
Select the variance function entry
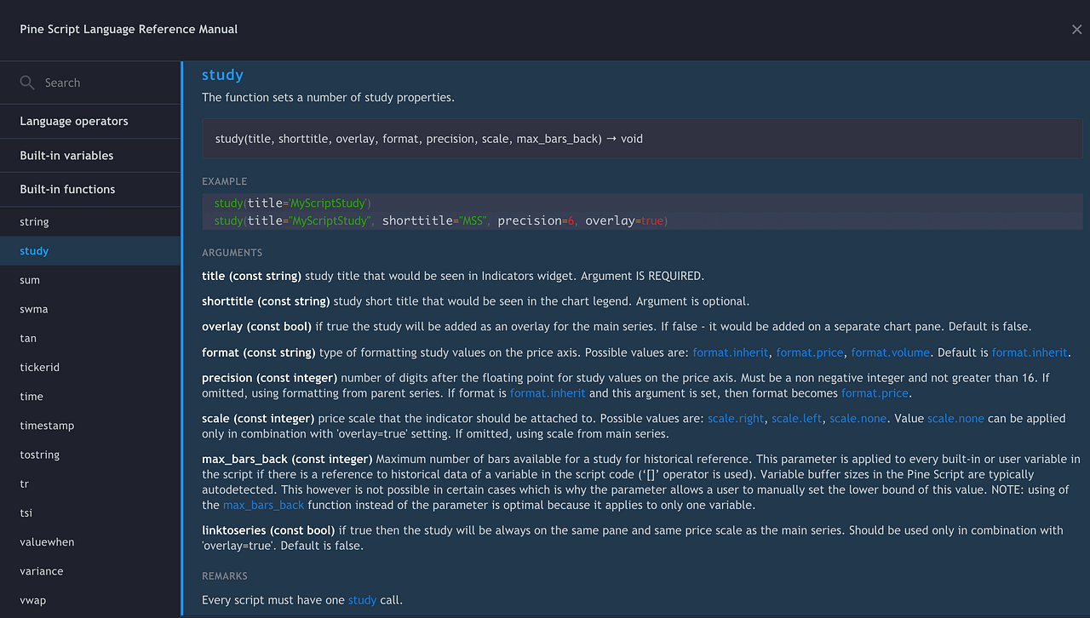coord(90,571)
